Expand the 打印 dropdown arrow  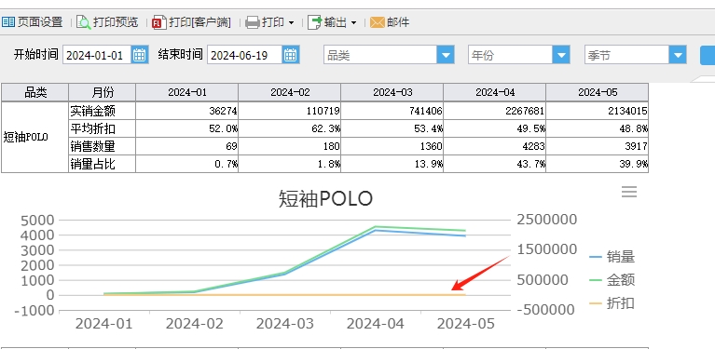(x=291, y=22)
